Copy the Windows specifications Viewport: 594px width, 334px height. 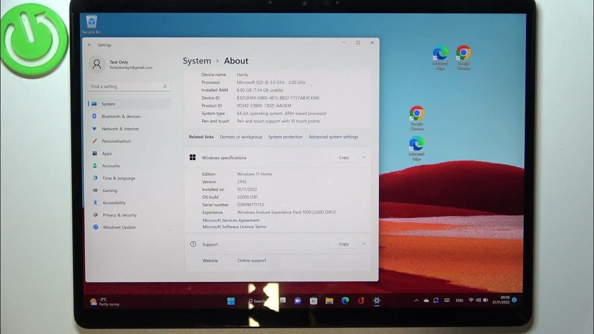[x=344, y=158]
